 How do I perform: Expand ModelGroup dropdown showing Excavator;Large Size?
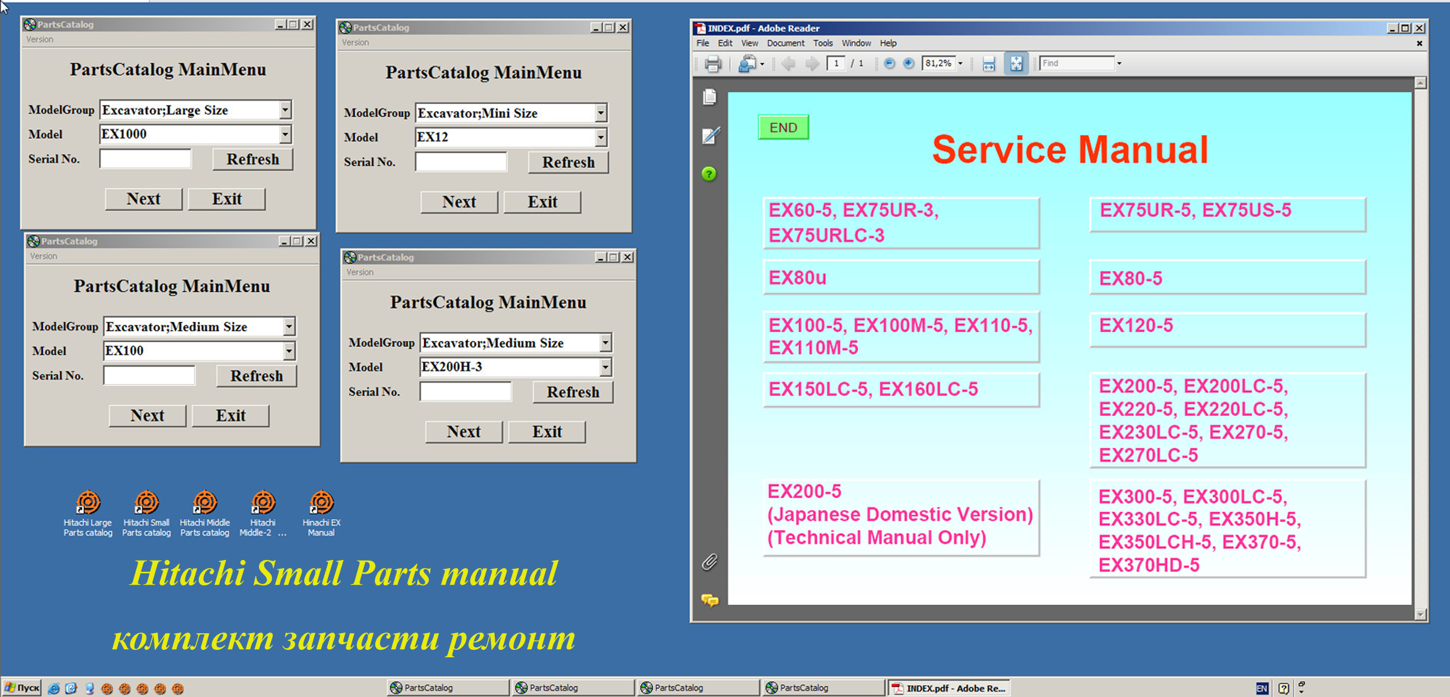tap(285, 110)
